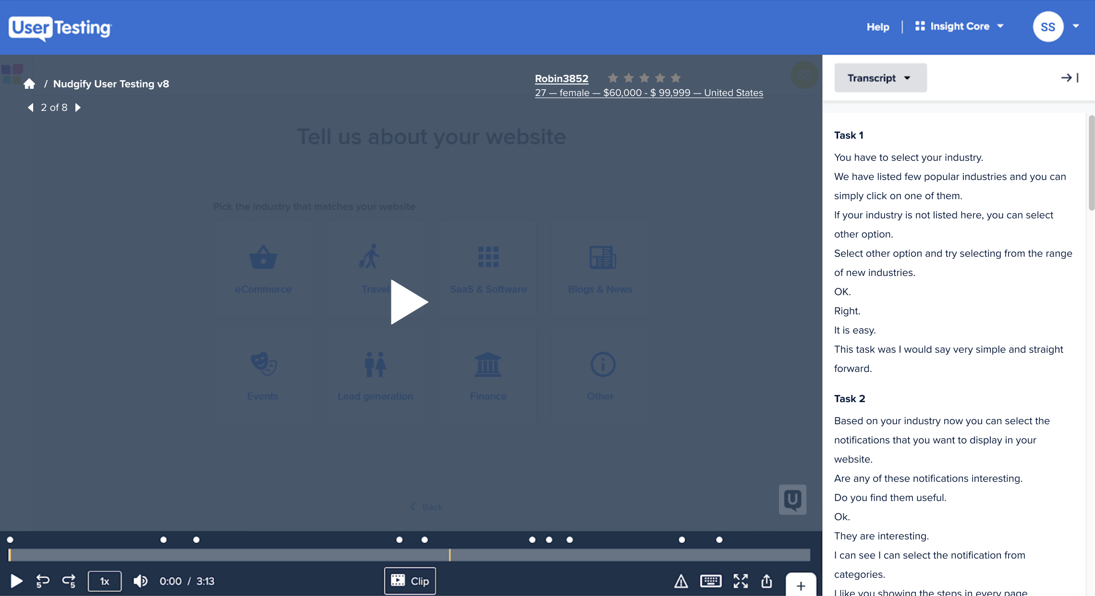Open the Help link

[877, 27]
